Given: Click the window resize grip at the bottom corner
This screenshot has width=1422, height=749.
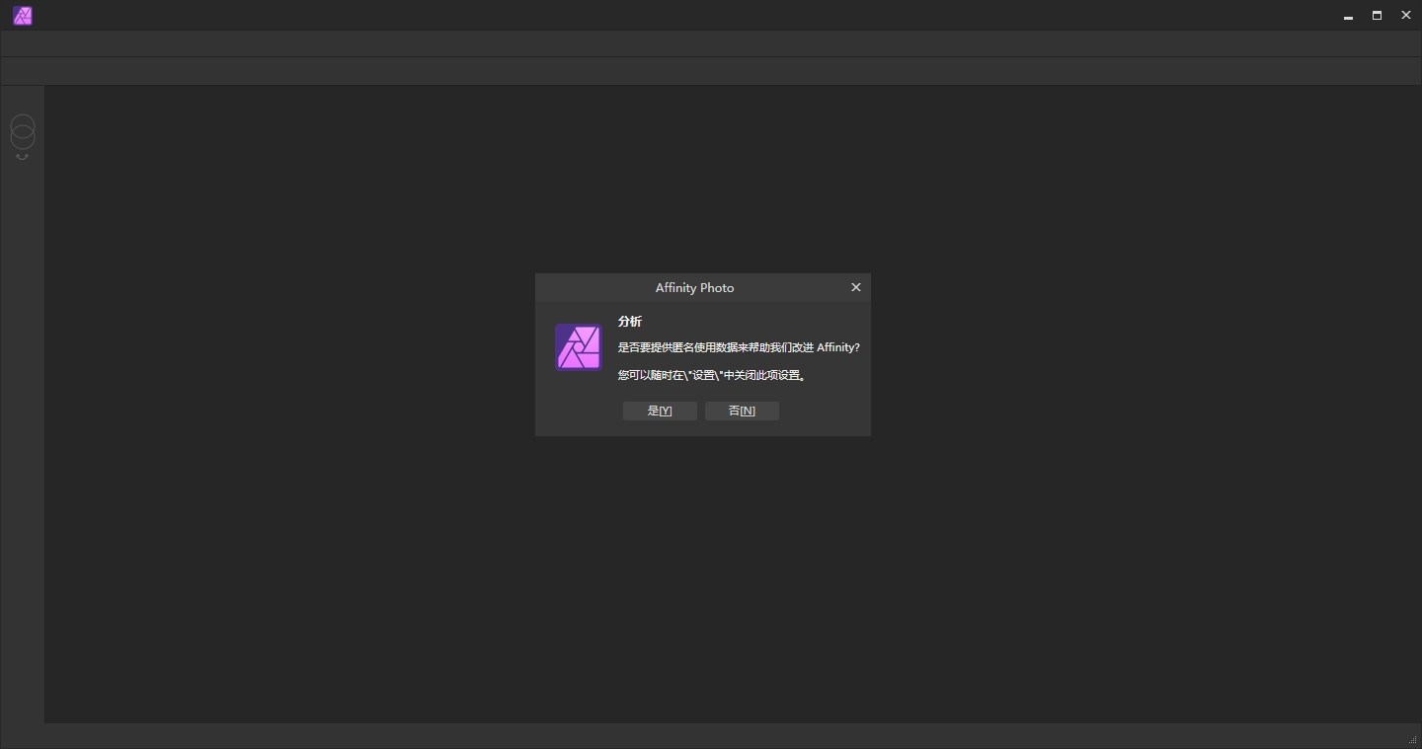Looking at the screenshot, I should coord(1413,740).
